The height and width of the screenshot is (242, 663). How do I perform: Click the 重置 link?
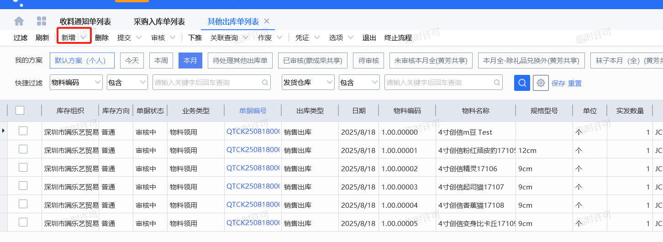(575, 83)
